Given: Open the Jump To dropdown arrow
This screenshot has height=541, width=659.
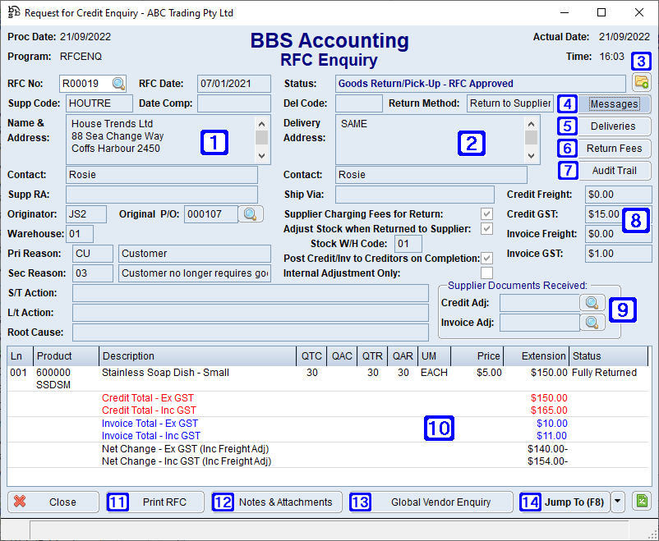Looking at the screenshot, I should click(x=616, y=502).
